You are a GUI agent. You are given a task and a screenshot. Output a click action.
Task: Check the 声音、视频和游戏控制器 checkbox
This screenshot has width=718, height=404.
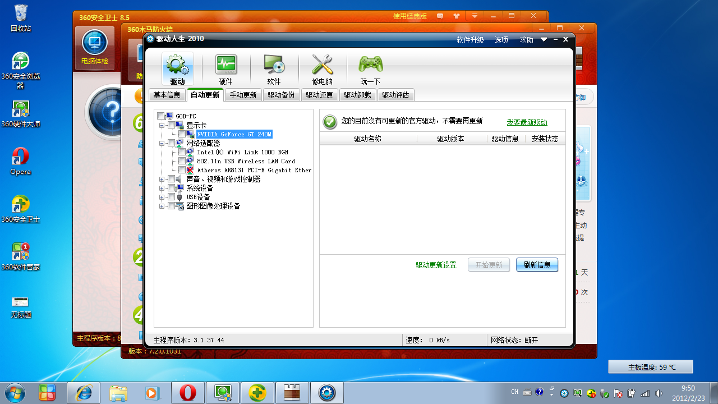pos(172,179)
